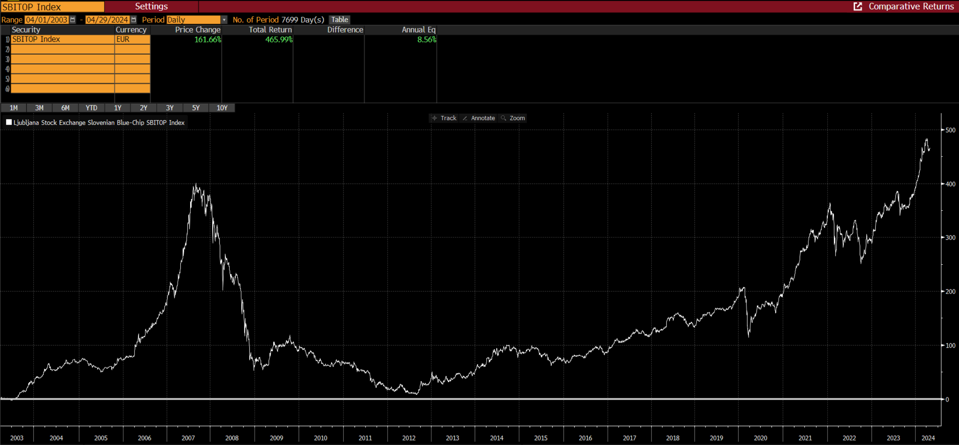This screenshot has width=959, height=445.
Task: Click the 2020 label on the time axis
Action: 760,438
